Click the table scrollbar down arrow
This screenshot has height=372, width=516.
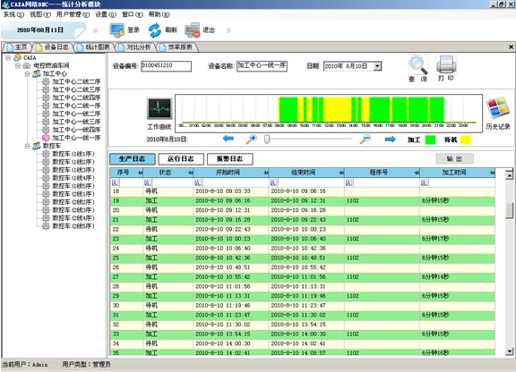[x=509, y=351]
